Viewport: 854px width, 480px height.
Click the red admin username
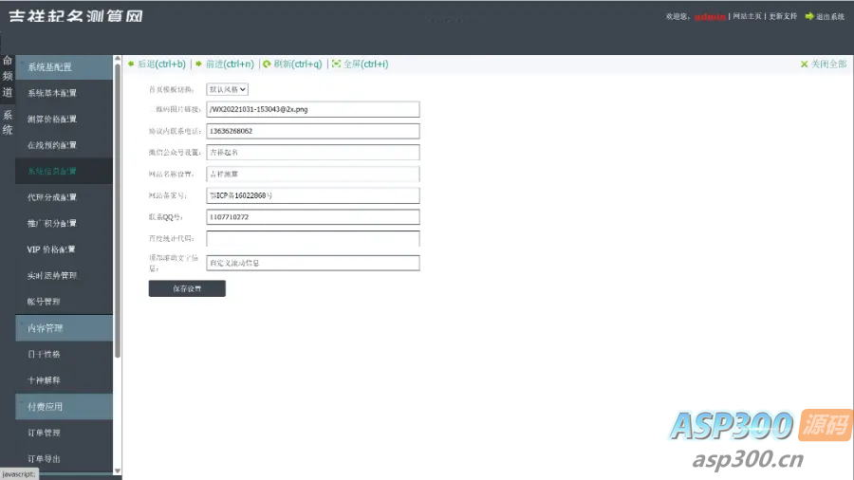coord(710,17)
